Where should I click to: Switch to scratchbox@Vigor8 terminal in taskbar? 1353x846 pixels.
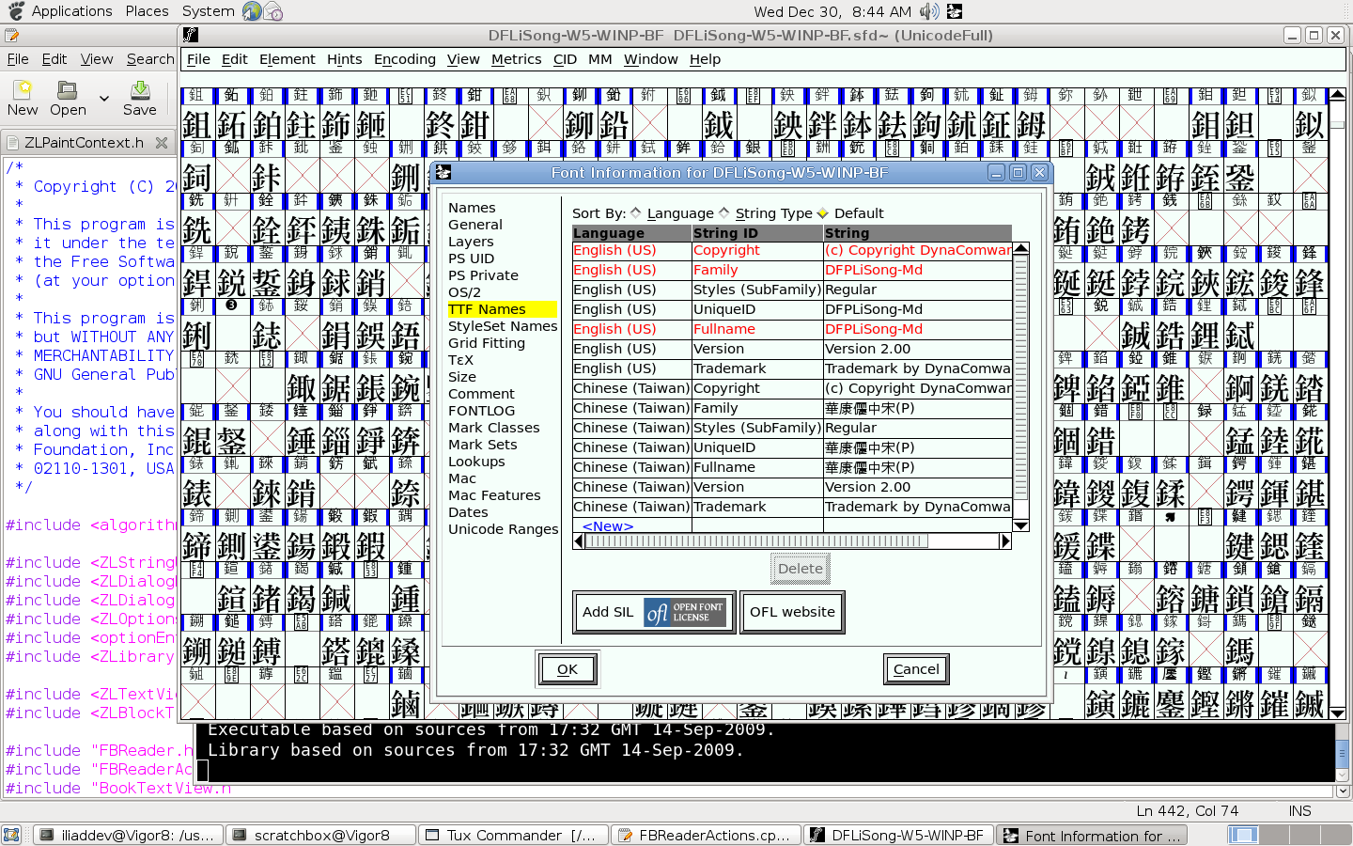pos(321,835)
